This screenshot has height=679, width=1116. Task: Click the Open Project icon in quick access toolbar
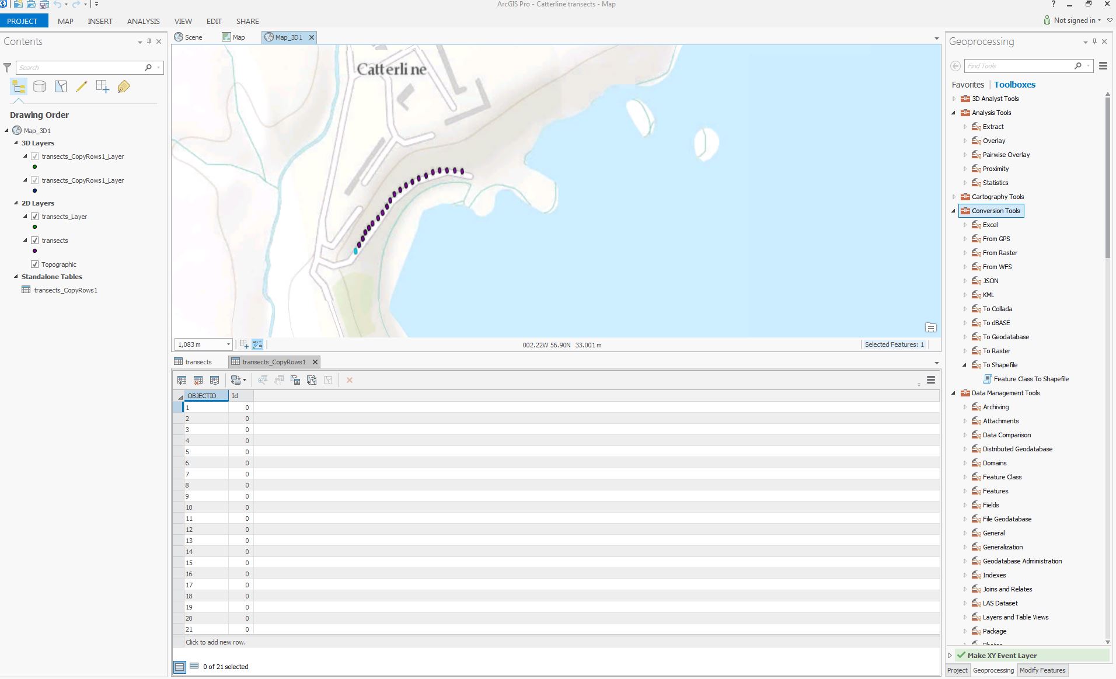pyautogui.click(x=31, y=4)
